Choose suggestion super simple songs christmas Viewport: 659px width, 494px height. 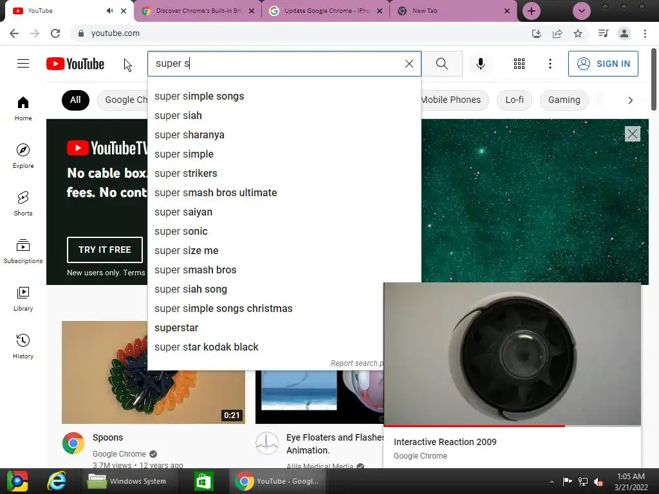[266, 308]
